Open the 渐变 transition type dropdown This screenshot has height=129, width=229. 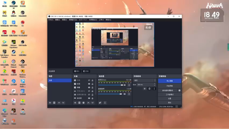[x=145, y=80]
